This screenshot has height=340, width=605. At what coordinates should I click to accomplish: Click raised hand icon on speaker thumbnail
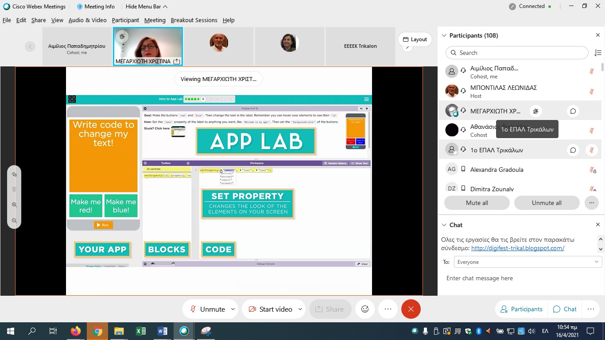click(x=122, y=36)
